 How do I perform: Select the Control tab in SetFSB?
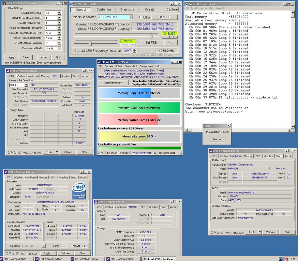pos(81,9)
